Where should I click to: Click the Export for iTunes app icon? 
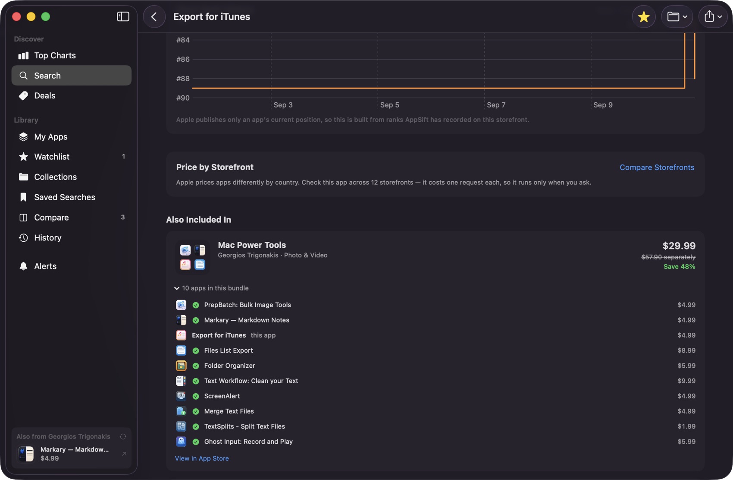(181, 335)
